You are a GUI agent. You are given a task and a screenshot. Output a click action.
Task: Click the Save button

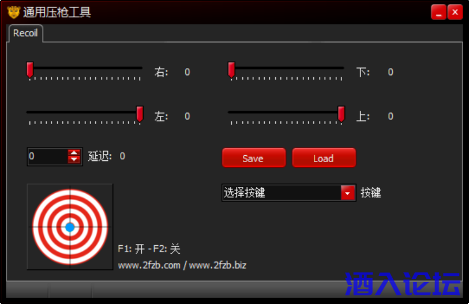(x=254, y=158)
